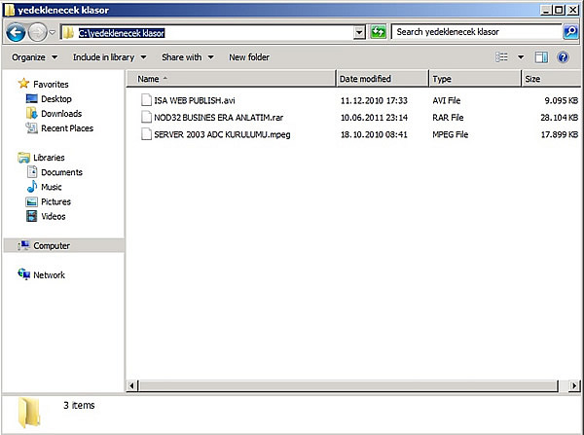Click the Favorites star icon
This screenshot has height=435, width=584.
23,84
